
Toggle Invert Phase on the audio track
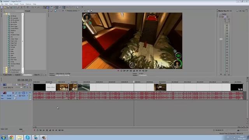click(x=16, y=93)
